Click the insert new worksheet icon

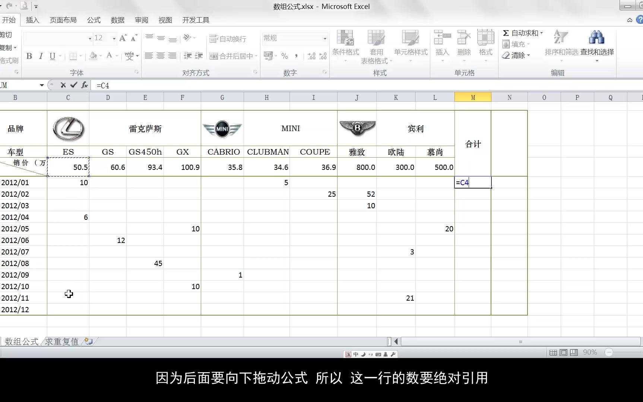88,341
